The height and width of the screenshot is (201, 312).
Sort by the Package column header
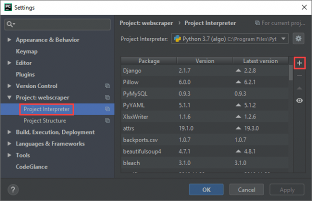tap(149, 60)
